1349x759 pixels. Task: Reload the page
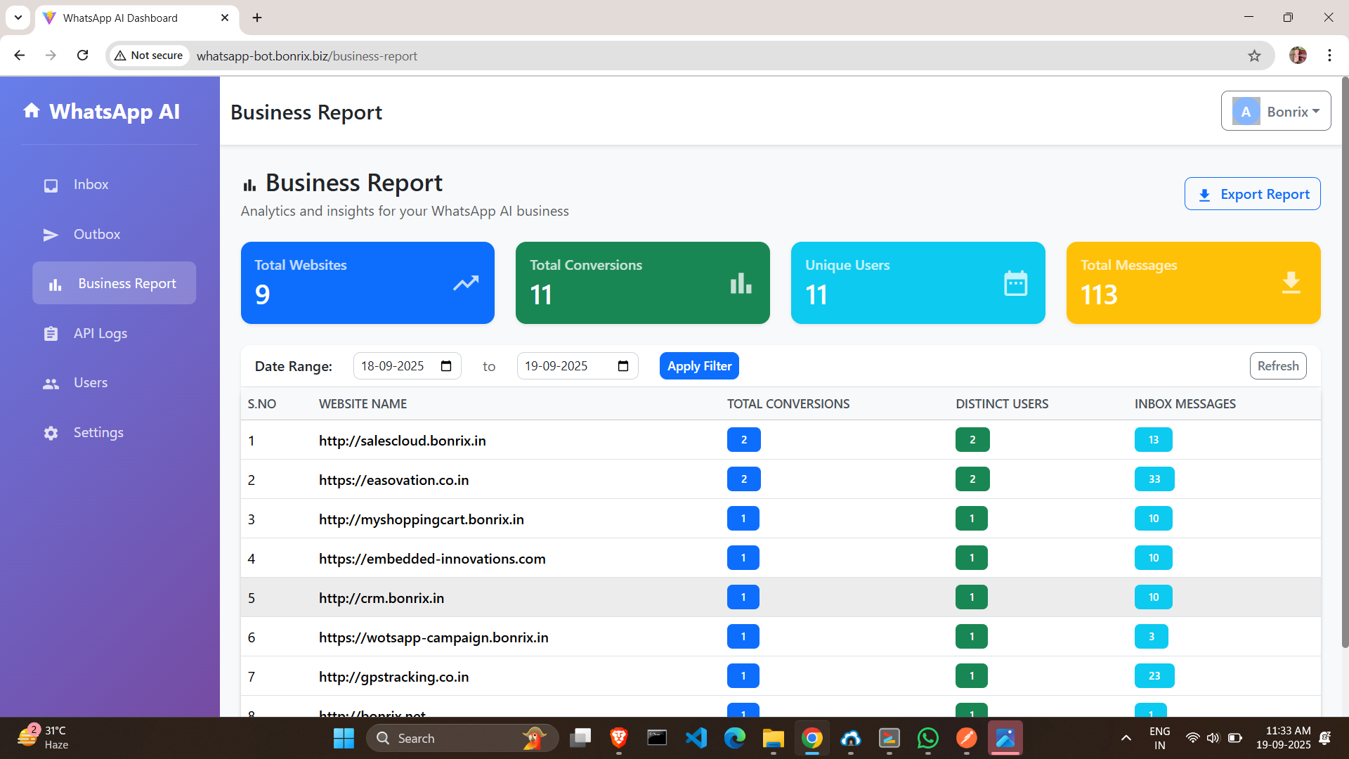[x=82, y=55]
